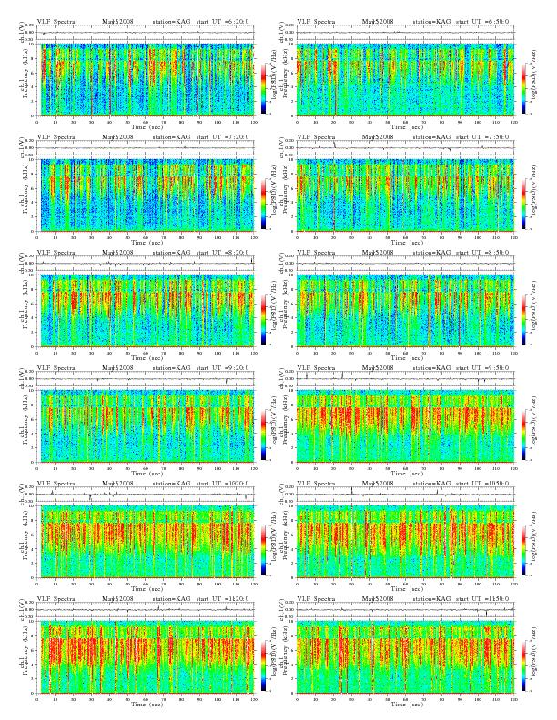Select the spectrogram starting UT 8:20:0

pyautogui.click(x=146, y=311)
